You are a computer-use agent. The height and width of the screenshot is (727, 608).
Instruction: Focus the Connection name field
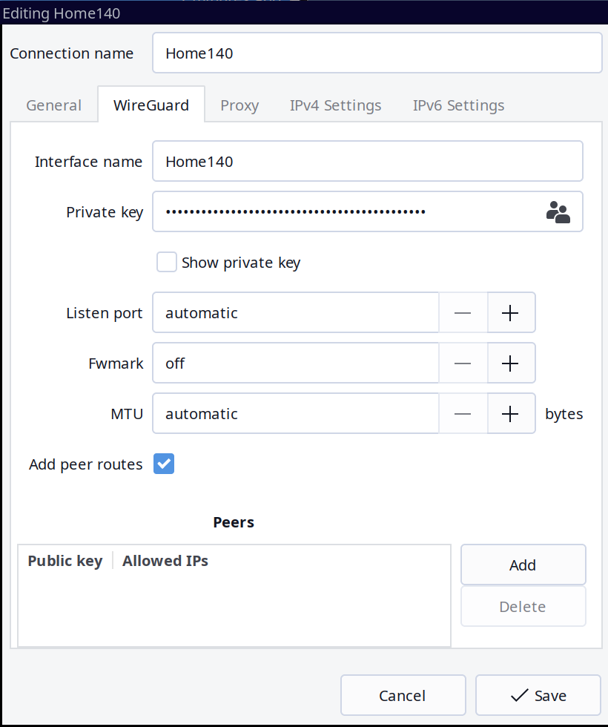[377, 53]
